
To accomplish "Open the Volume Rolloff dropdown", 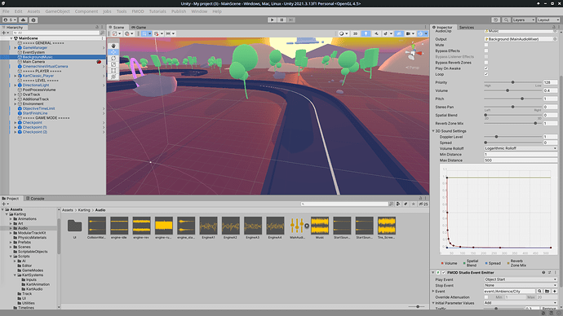I will click(x=521, y=148).
